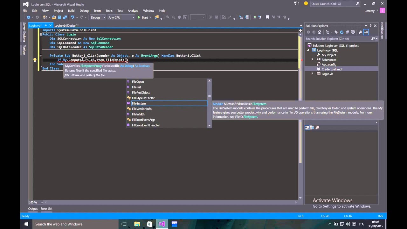Refresh the Solution Explorer
Image resolution: width=407 pixels, height=229 pixels.
[x=341, y=32]
